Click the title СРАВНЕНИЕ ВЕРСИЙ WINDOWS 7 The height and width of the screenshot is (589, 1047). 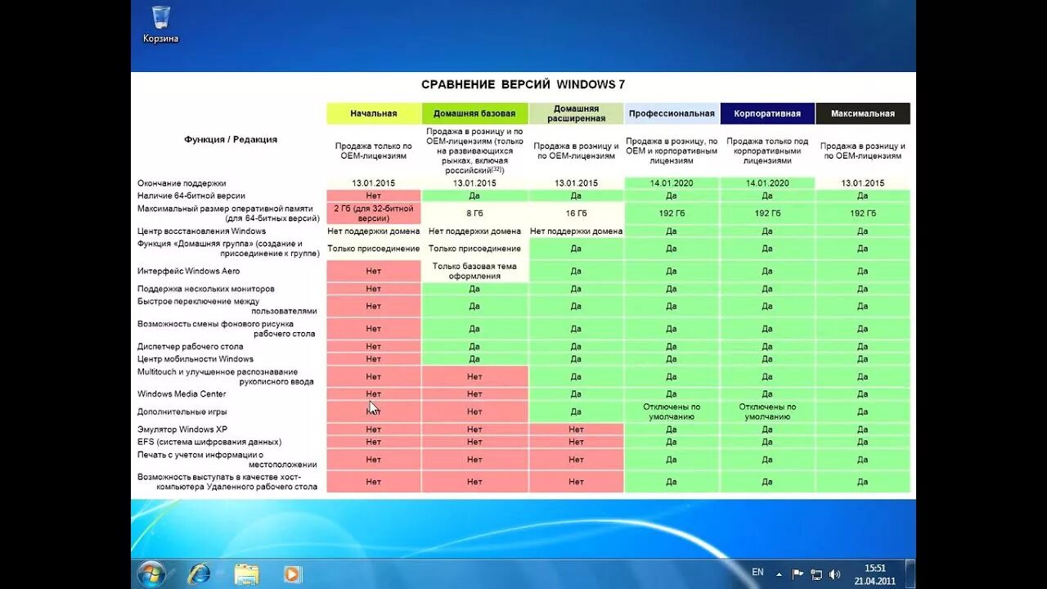(x=523, y=84)
